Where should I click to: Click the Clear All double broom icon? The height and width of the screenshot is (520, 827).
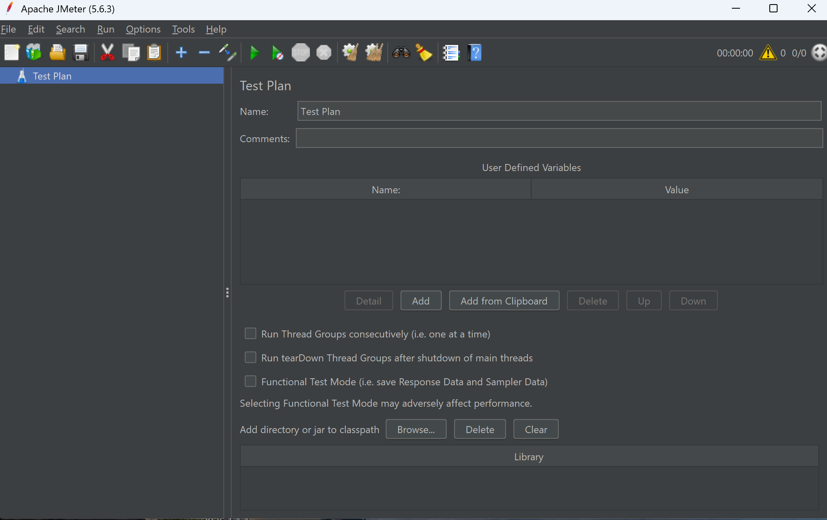[x=374, y=53]
